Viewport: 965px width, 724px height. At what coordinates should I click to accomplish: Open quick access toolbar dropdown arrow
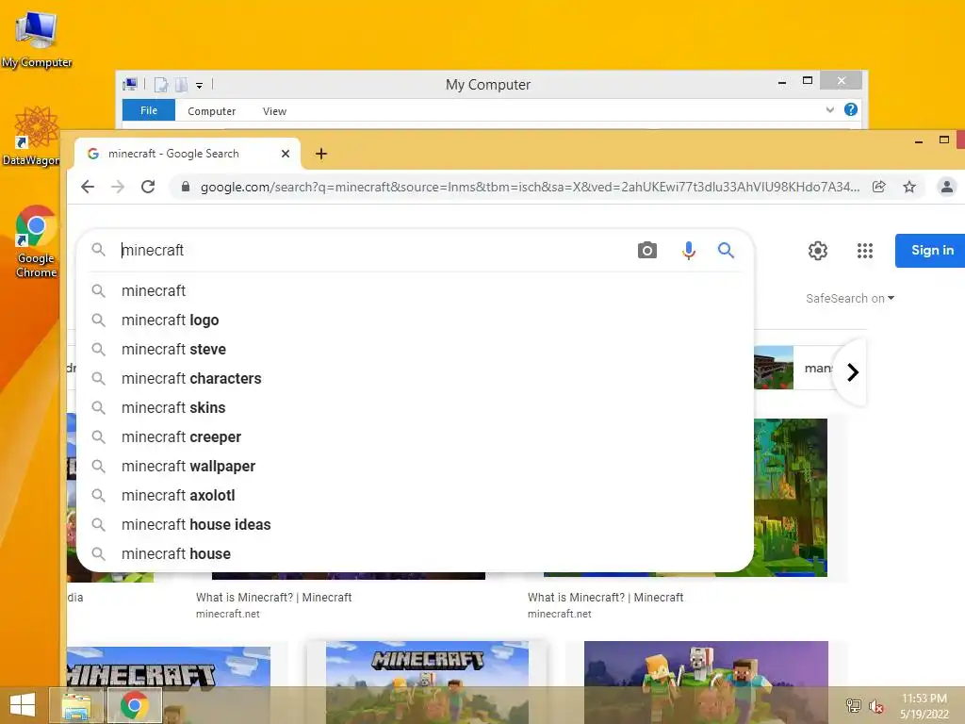click(x=200, y=85)
